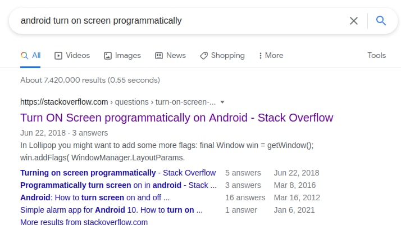Open the Tools options
Screen dimensions: 401x238
coord(376,55)
